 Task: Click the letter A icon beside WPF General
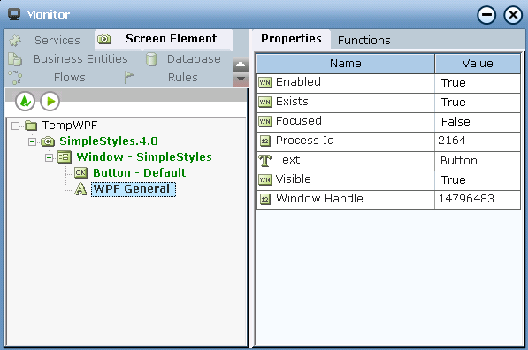pyautogui.click(x=80, y=189)
